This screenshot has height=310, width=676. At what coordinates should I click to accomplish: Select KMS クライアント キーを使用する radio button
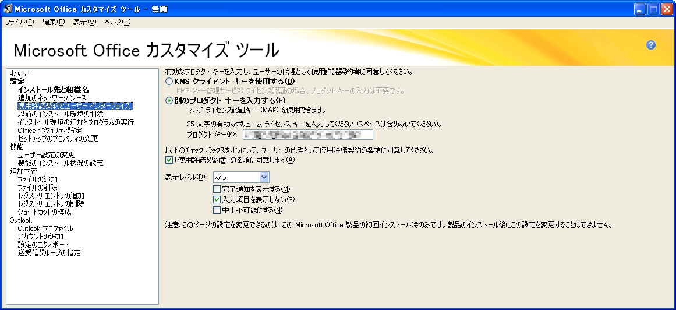(x=169, y=81)
